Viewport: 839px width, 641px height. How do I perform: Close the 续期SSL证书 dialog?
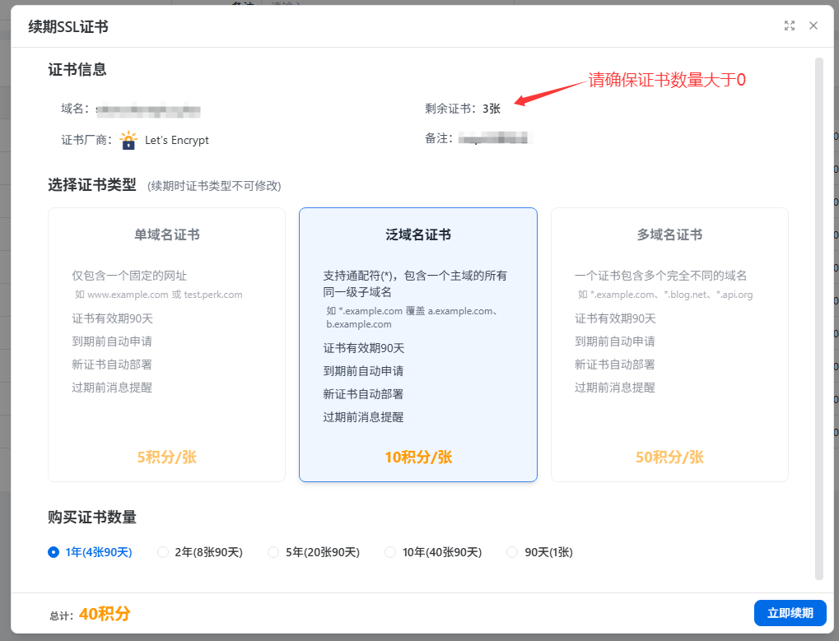tap(813, 26)
